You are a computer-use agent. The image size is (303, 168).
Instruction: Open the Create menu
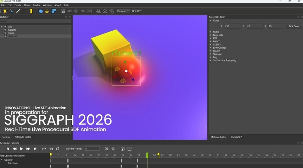(x=18, y=5)
